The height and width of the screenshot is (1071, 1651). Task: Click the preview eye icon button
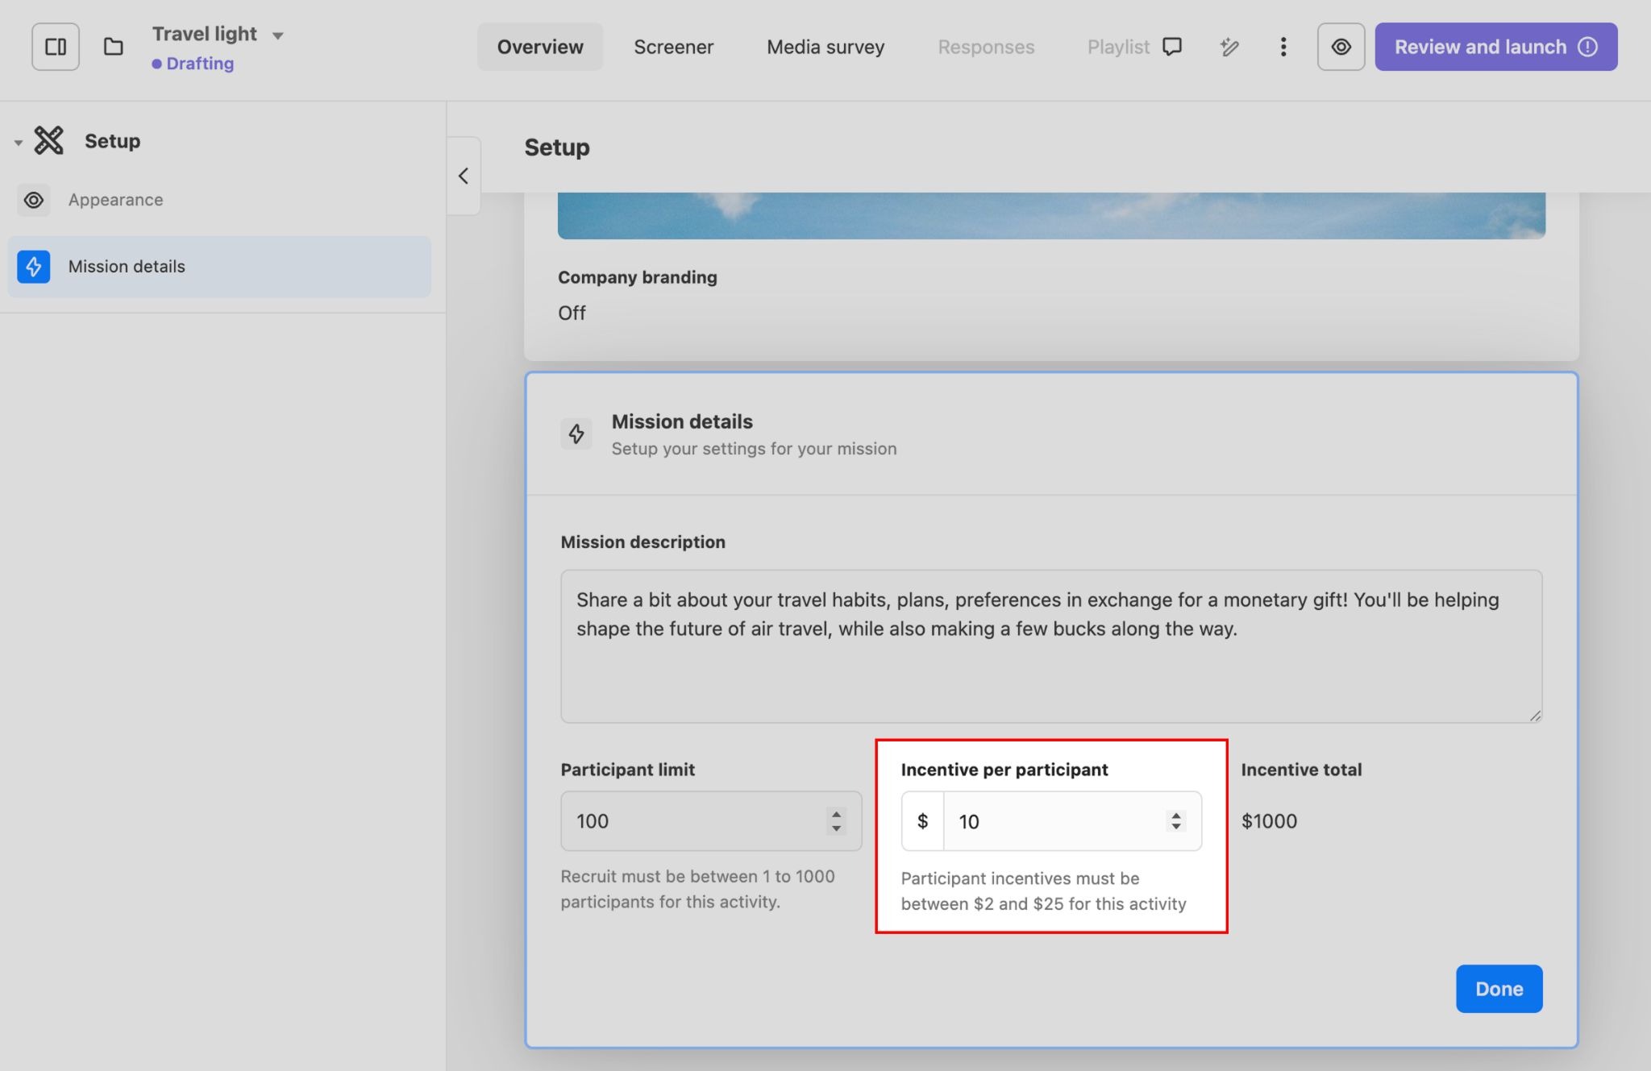pos(1341,47)
